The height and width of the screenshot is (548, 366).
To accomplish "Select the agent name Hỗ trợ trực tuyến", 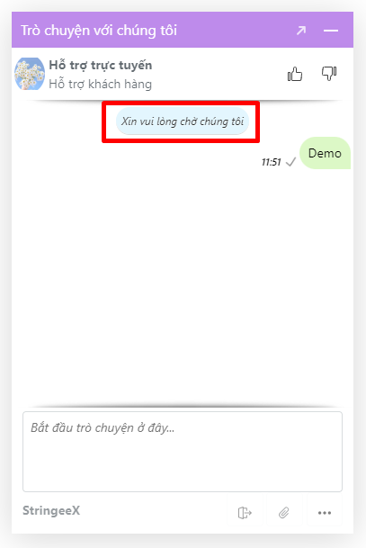I will 101,66.
